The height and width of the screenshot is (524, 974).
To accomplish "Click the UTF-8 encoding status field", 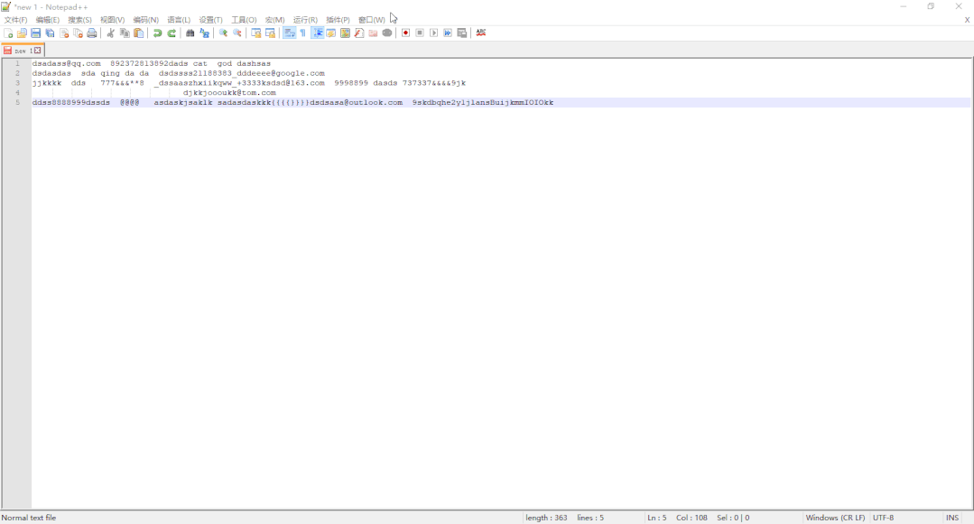I will pyautogui.click(x=884, y=517).
